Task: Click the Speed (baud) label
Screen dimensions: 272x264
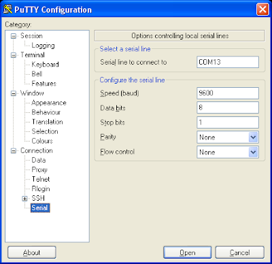Action: tap(120, 93)
